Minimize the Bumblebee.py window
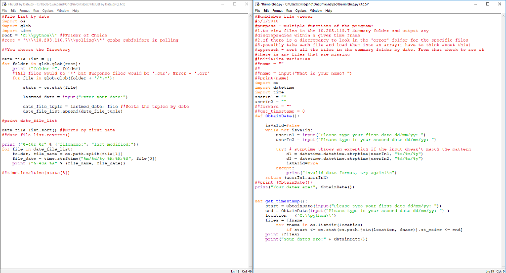The width and height of the screenshot is (506, 273). (476, 4)
